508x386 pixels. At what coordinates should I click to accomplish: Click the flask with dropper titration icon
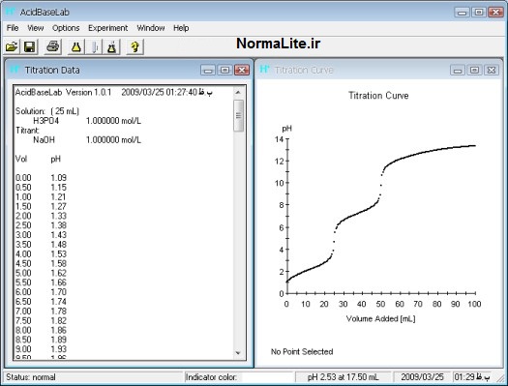tap(112, 47)
